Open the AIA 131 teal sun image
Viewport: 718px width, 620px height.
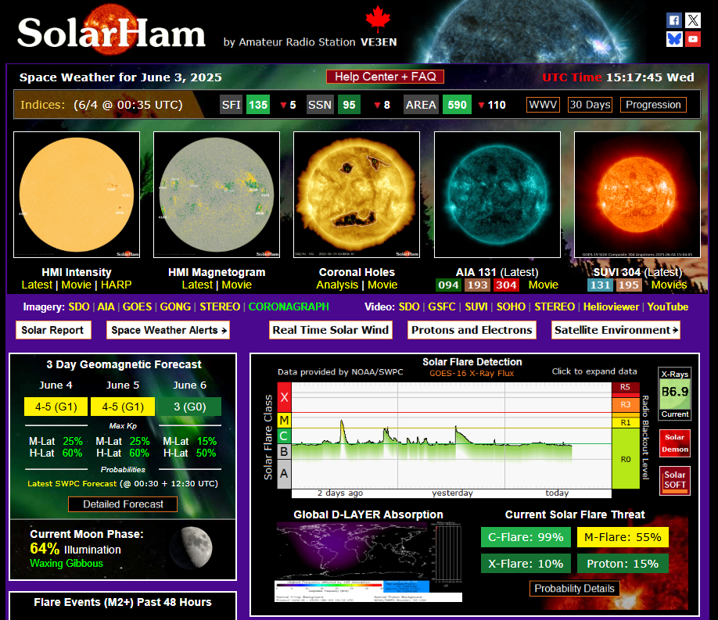coord(497,195)
